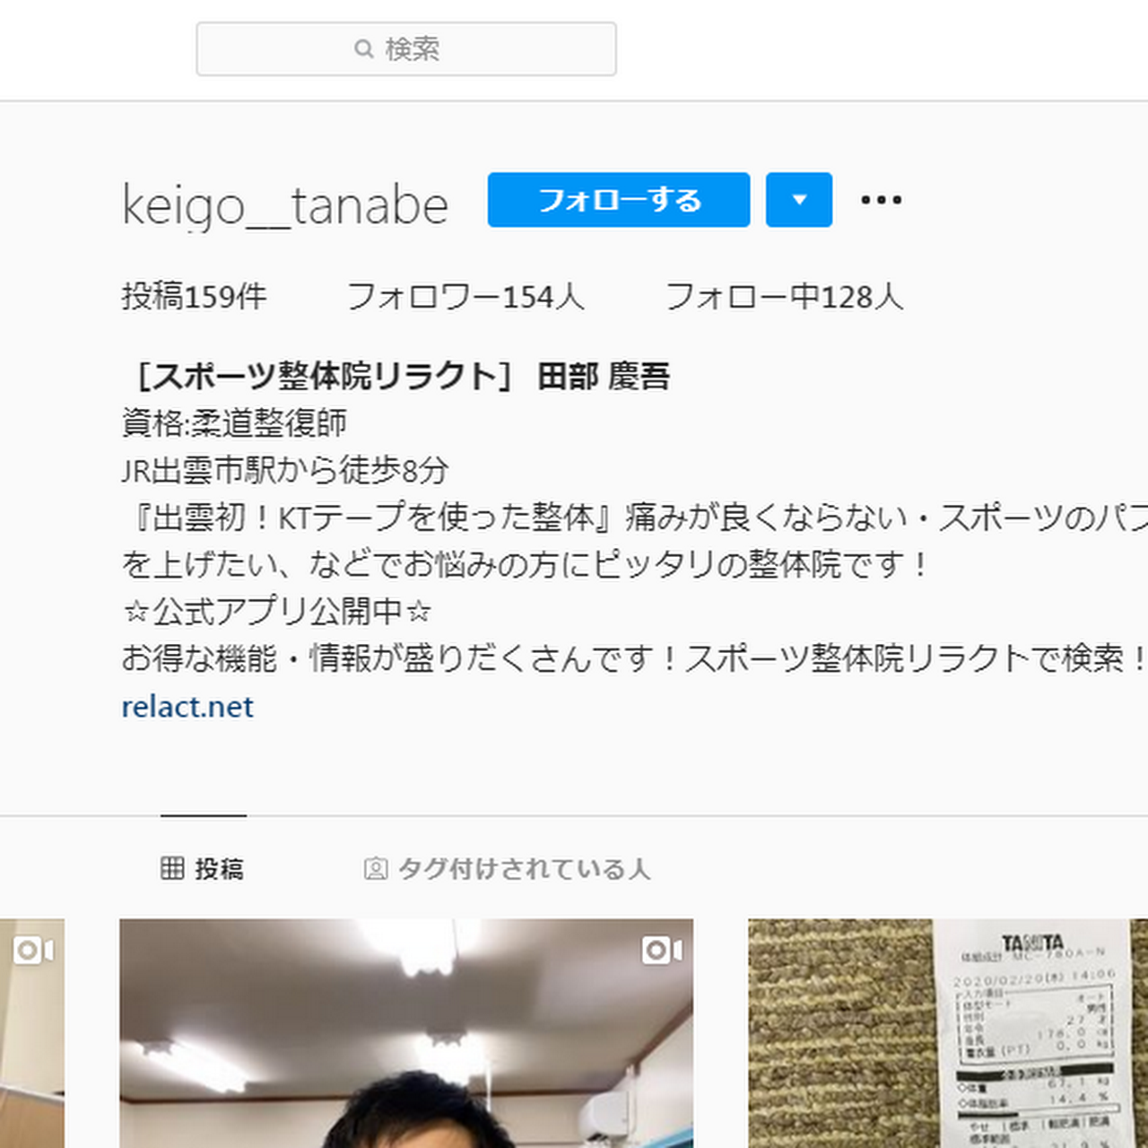The image size is (1148, 1148).
Task: Expand the suggested accounts dropdown arrow
Action: [799, 200]
